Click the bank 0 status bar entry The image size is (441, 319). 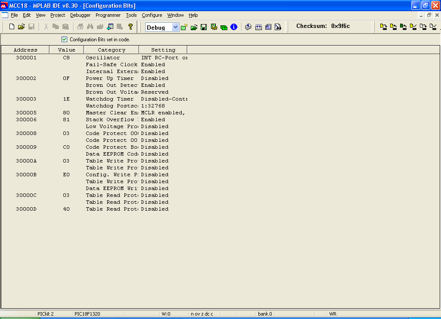tap(265, 314)
